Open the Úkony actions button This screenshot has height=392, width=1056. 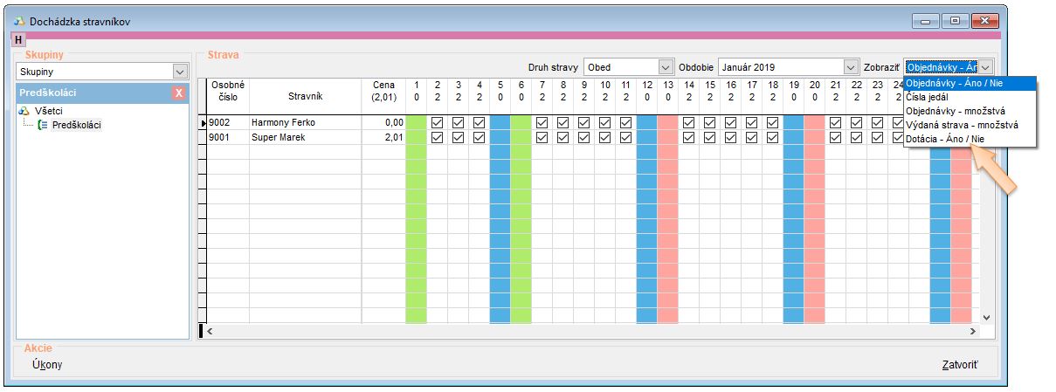pos(46,365)
